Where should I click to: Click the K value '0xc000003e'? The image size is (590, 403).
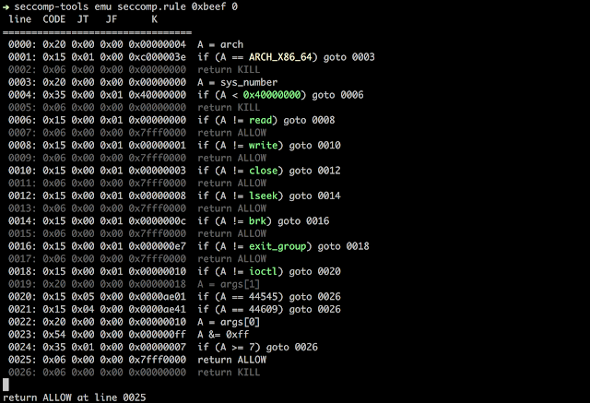point(158,57)
